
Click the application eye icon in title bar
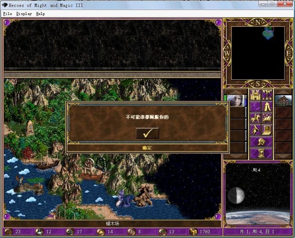click(5, 5)
